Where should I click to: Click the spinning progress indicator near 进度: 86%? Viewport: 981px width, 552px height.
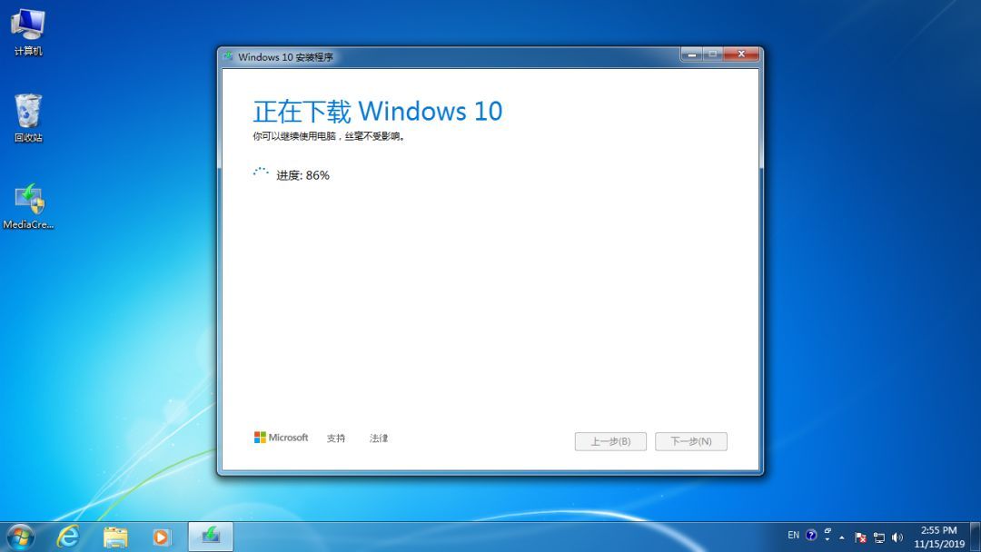pyautogui.click(x=262, y=172)
